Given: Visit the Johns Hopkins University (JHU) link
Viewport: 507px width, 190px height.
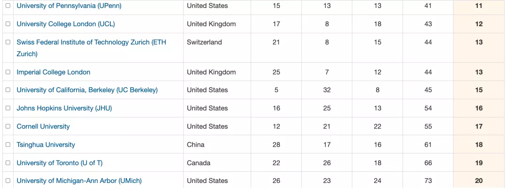Looking at the screenshot, I should (x=64, y=108).
